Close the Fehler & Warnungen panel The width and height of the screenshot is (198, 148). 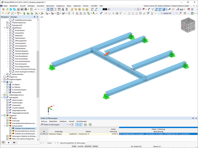[196, 118]
